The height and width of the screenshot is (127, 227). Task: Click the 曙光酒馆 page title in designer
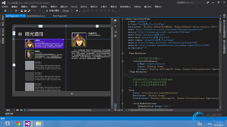[x=34, y=34]
